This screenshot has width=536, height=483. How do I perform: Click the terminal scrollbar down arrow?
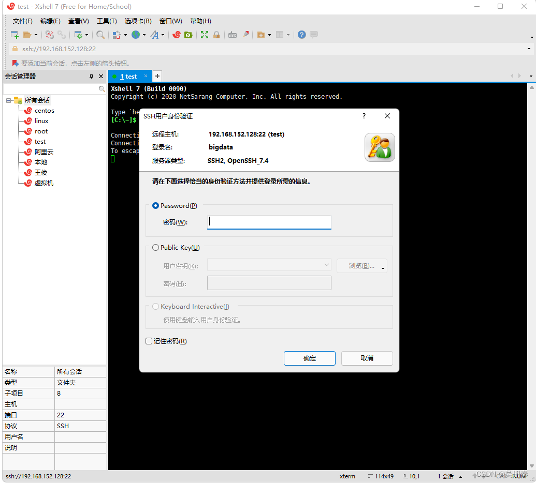tap(531, 466)
